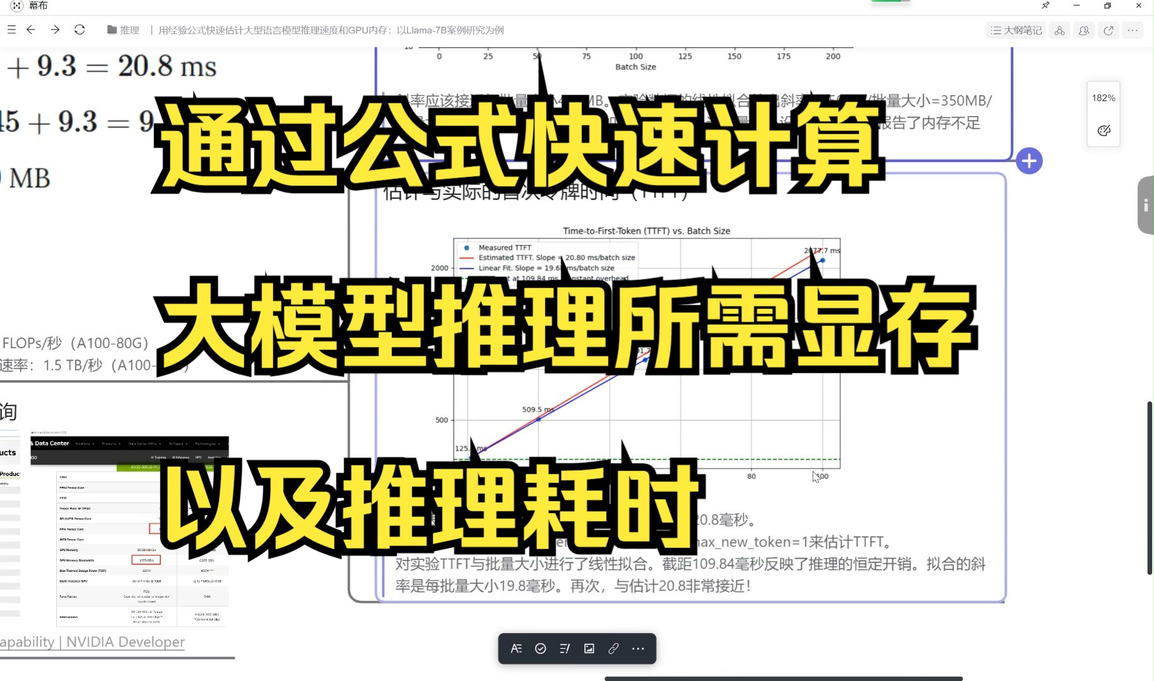
Task: Click the 182% zoom level control
Action: tap(1103, 98)
